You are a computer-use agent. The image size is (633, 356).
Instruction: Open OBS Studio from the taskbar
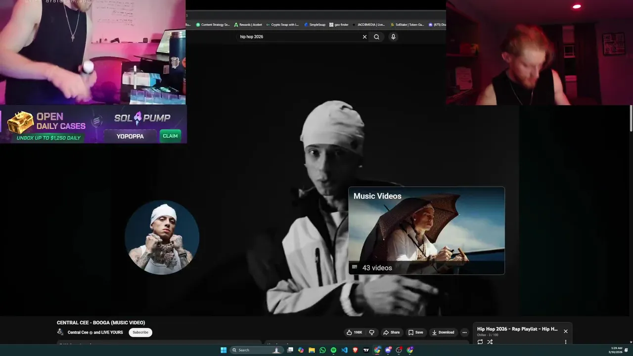(399, 350)
